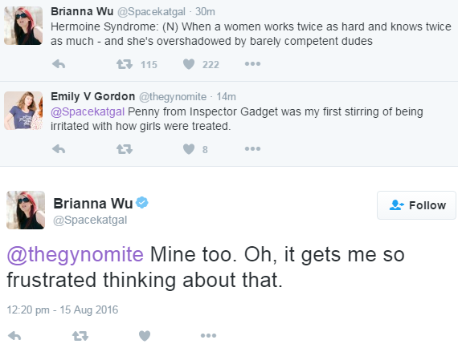
Task: Retweet the main 'Mine too' tweet
Action: click(x=80, y=336)
